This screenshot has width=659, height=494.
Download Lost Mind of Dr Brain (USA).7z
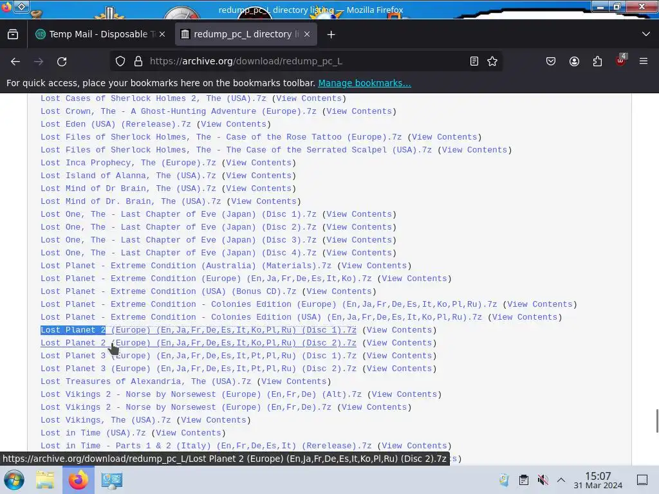[x=128, y=188]
